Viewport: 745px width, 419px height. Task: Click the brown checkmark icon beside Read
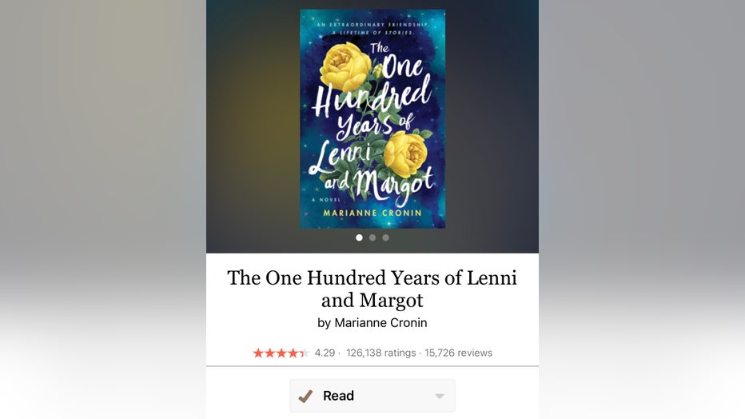pos(305,396)
